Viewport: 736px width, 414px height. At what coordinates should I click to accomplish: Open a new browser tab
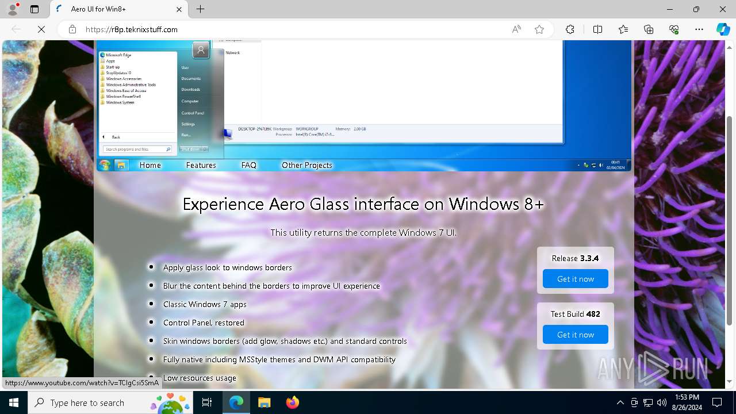[200, 9]
